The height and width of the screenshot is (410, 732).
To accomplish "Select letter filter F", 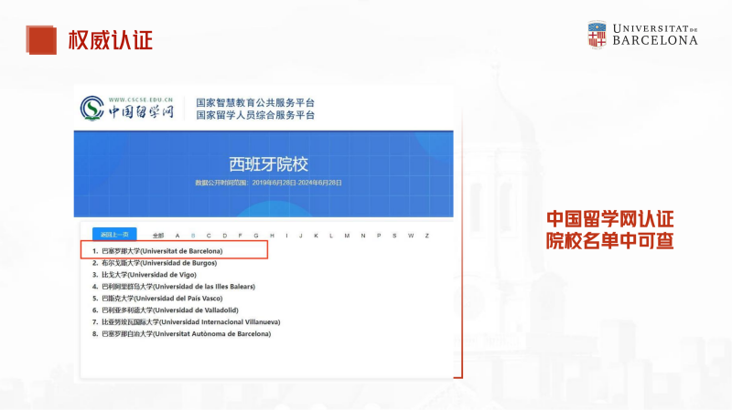I will click(x=240, y=236).
